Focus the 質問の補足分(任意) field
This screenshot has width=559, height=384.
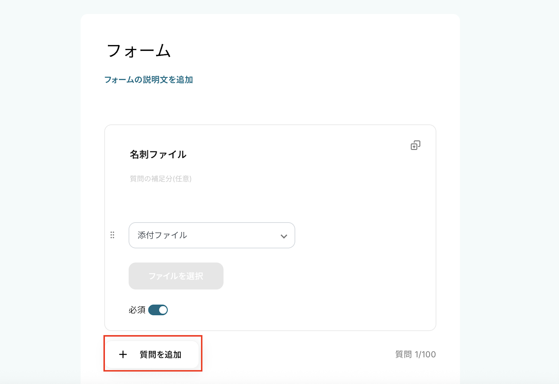coord(161,179)
